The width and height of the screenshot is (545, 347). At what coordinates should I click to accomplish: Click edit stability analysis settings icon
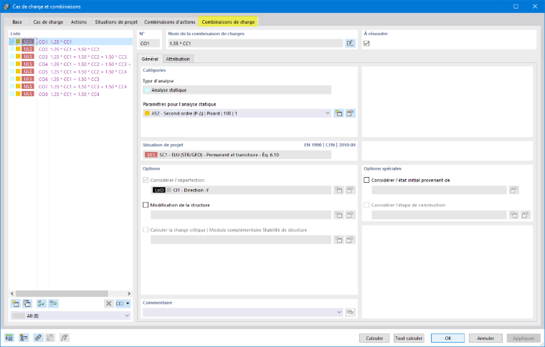(x=350, y=239)
